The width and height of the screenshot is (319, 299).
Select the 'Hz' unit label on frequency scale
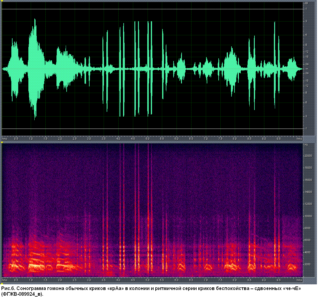pyautogui.click(x=306, y=145)
